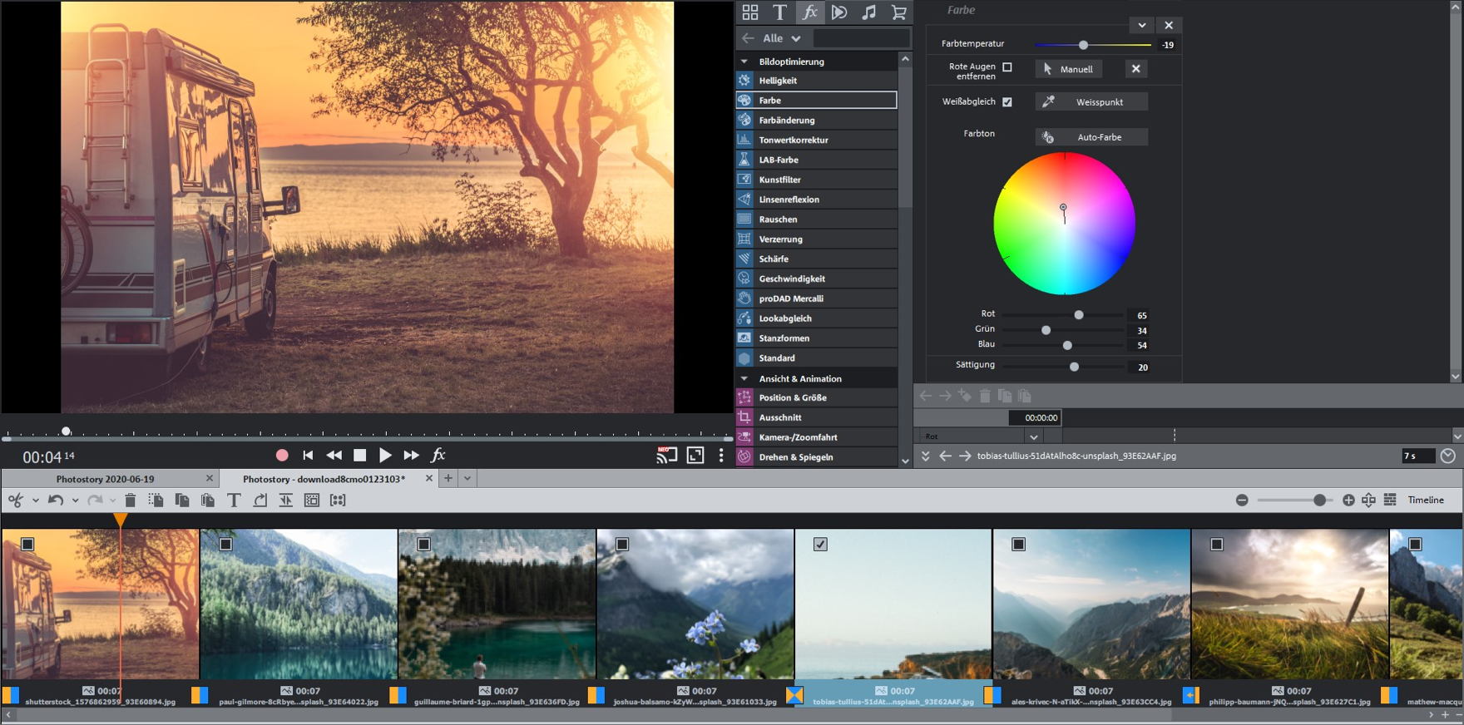The height and width of the screenshot is (725, 1464).
Task: Enable the Rote Augen entfernen checkbox
Action: pos(1007,67)
